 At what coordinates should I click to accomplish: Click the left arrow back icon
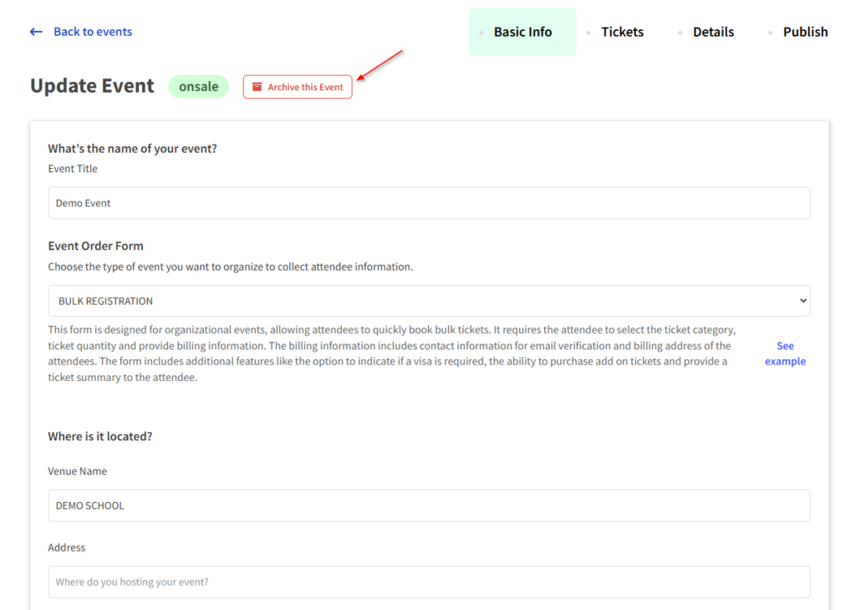pos(36,32)
